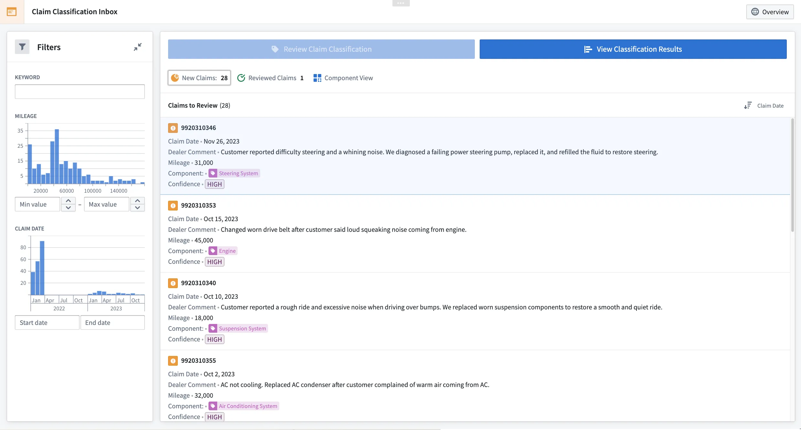Open the Overview button
The height and width of the screenshot is (430, 801).
click(770, 12)
